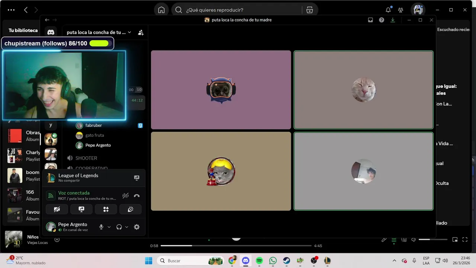
Task: Open Steam from taskbar
Action: pyautogui.click(x=286, y=261)
